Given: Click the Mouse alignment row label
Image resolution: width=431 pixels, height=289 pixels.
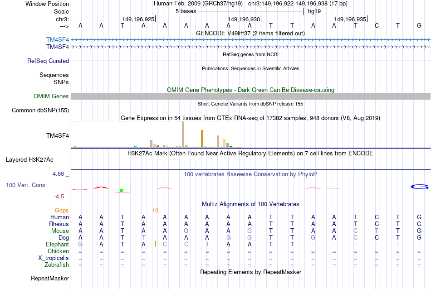Looking at the screenshot, I should 60,231.
